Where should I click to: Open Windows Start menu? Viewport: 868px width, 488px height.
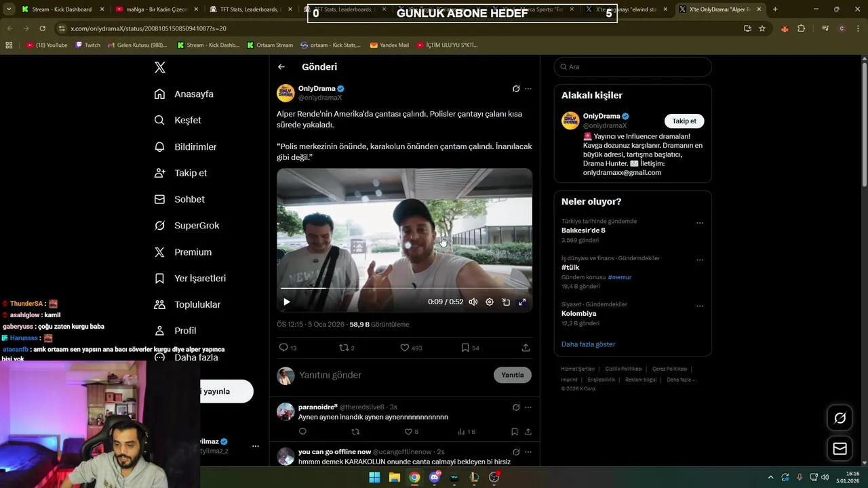click(374, 477)
